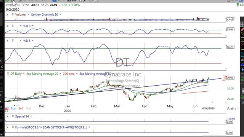Open the Special 14 dropdown arrow
Viewport: 244px width, 137px height.
31,116
